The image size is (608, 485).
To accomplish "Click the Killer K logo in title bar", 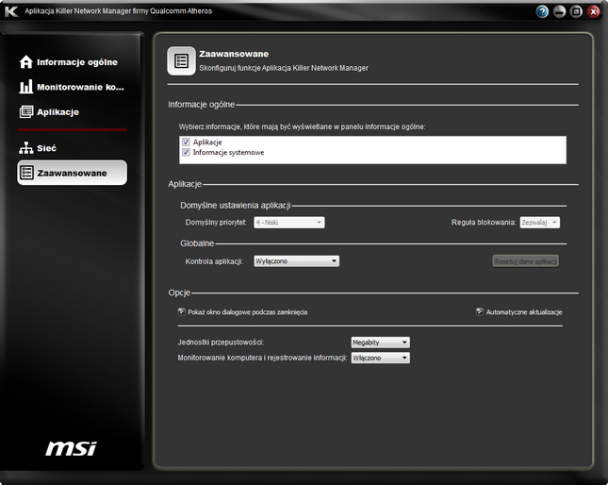I will click(11, 11).
